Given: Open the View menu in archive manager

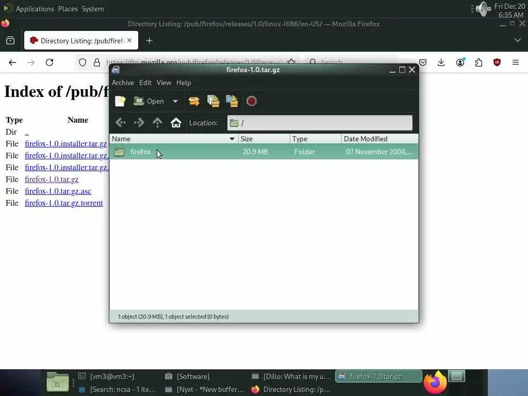Looking at the screenshot, I should (164, 82).
